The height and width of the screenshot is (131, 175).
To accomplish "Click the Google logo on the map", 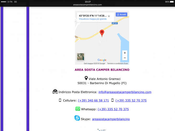I will click(x=102, y=60).
